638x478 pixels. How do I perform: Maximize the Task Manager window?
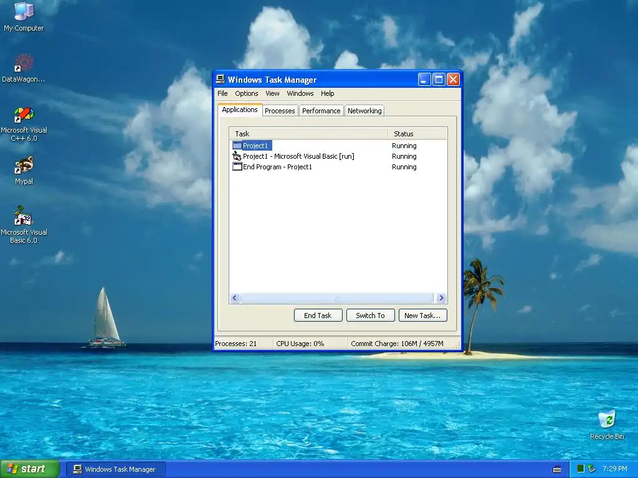click(439, 79)
